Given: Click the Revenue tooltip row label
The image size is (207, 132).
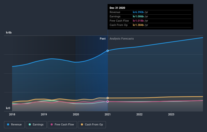Looking at the screenshot, I should tap(115, 12).
